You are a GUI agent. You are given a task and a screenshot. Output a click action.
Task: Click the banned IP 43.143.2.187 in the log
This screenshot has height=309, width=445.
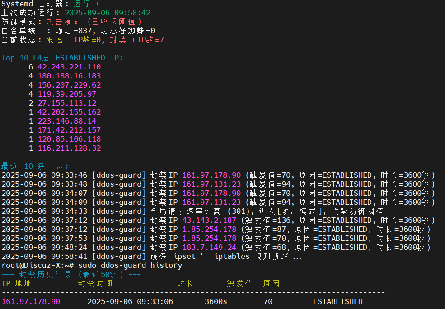[209, 220]
